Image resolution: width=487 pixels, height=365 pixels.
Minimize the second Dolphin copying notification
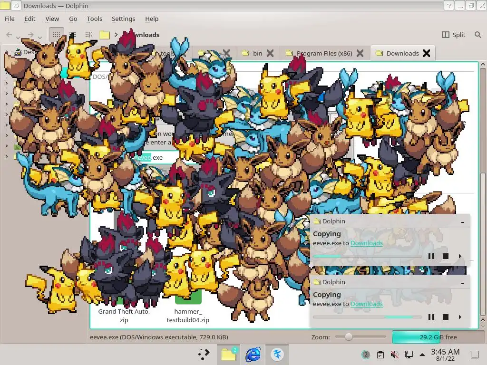click(463, 283)
